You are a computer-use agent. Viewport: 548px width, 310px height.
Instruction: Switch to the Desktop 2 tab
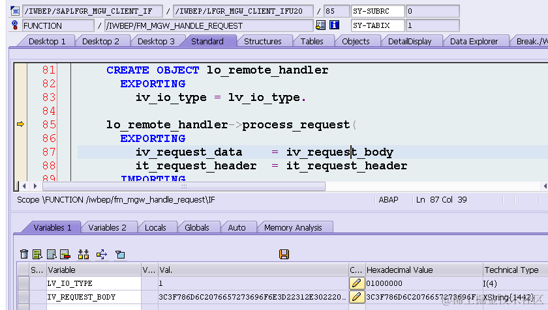click(100, 41)
